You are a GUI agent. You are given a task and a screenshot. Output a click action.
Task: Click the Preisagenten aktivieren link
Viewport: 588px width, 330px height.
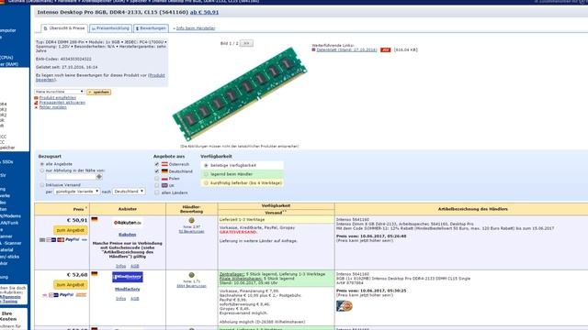(62, 103)
